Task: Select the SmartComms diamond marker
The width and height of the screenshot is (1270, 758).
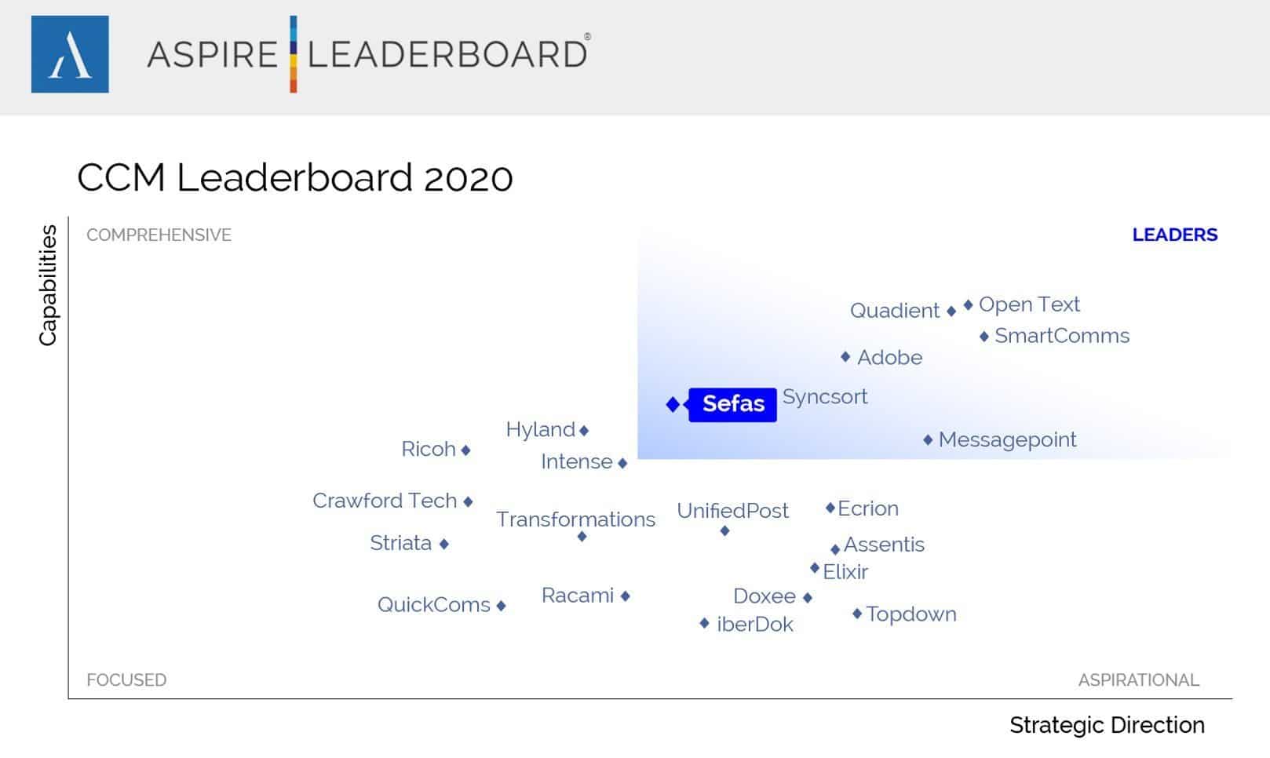Action: click(x=984, y=337)
